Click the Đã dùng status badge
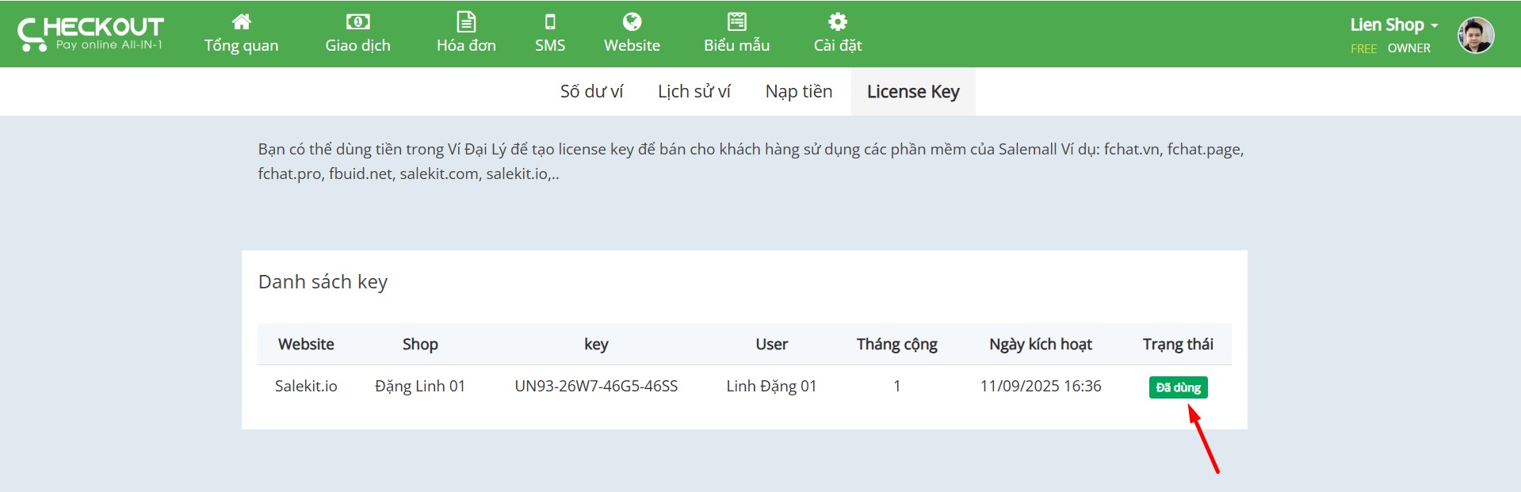 [x=1178, y=387]
